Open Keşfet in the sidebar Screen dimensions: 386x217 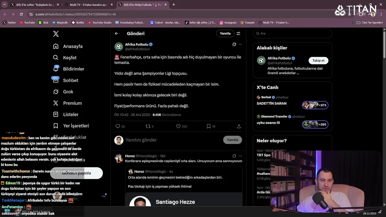(x=65, y=58)
